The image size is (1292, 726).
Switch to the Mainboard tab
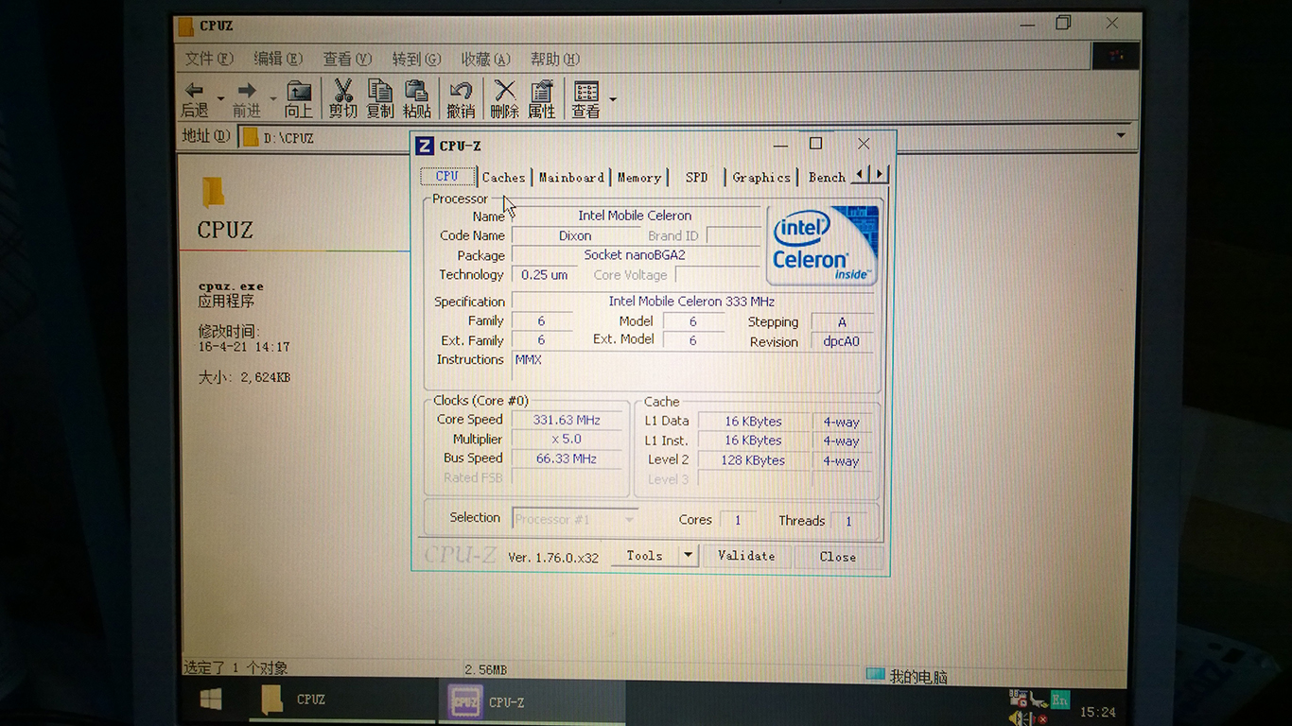[571, 177]
